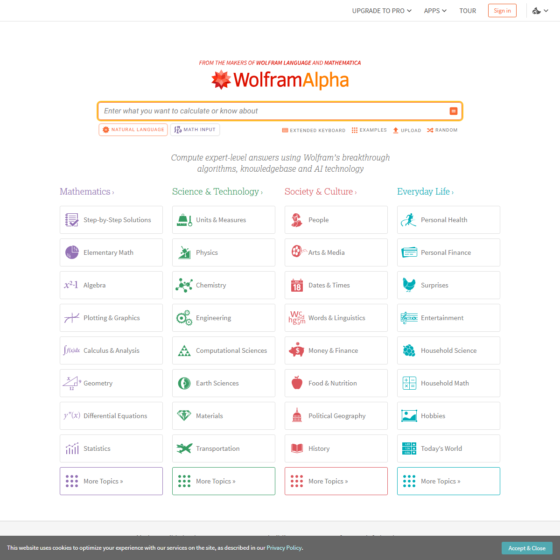Image resolution: width=560 pixels, height=560 pixels.
Task: Run a Random query
Action: [442, 130]
